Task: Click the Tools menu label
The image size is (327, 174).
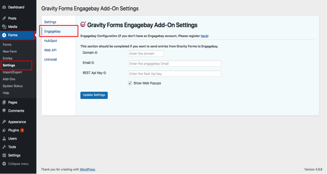Action: click(12, 147)
